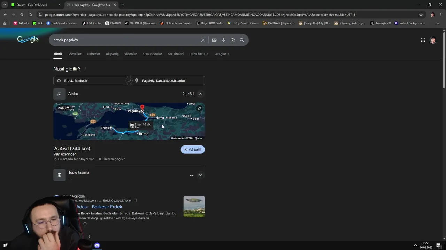Screen dimensions: 446x250
Task: Open the Adası - Balıkesir Erdek result link
Action: (x=99, y=207)
